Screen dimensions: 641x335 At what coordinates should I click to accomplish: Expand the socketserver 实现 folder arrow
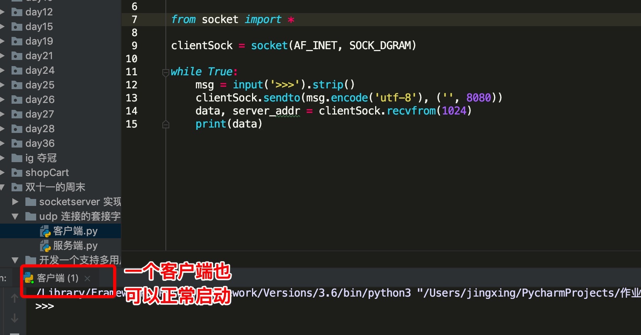pyautogui.click(x=15, y=202)
